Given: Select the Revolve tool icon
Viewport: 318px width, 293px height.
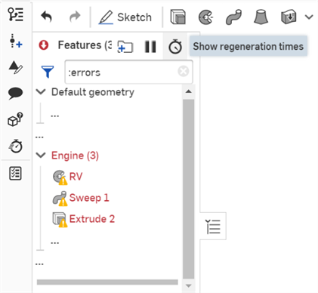Looking at the screenshot, I should (205, 17).
